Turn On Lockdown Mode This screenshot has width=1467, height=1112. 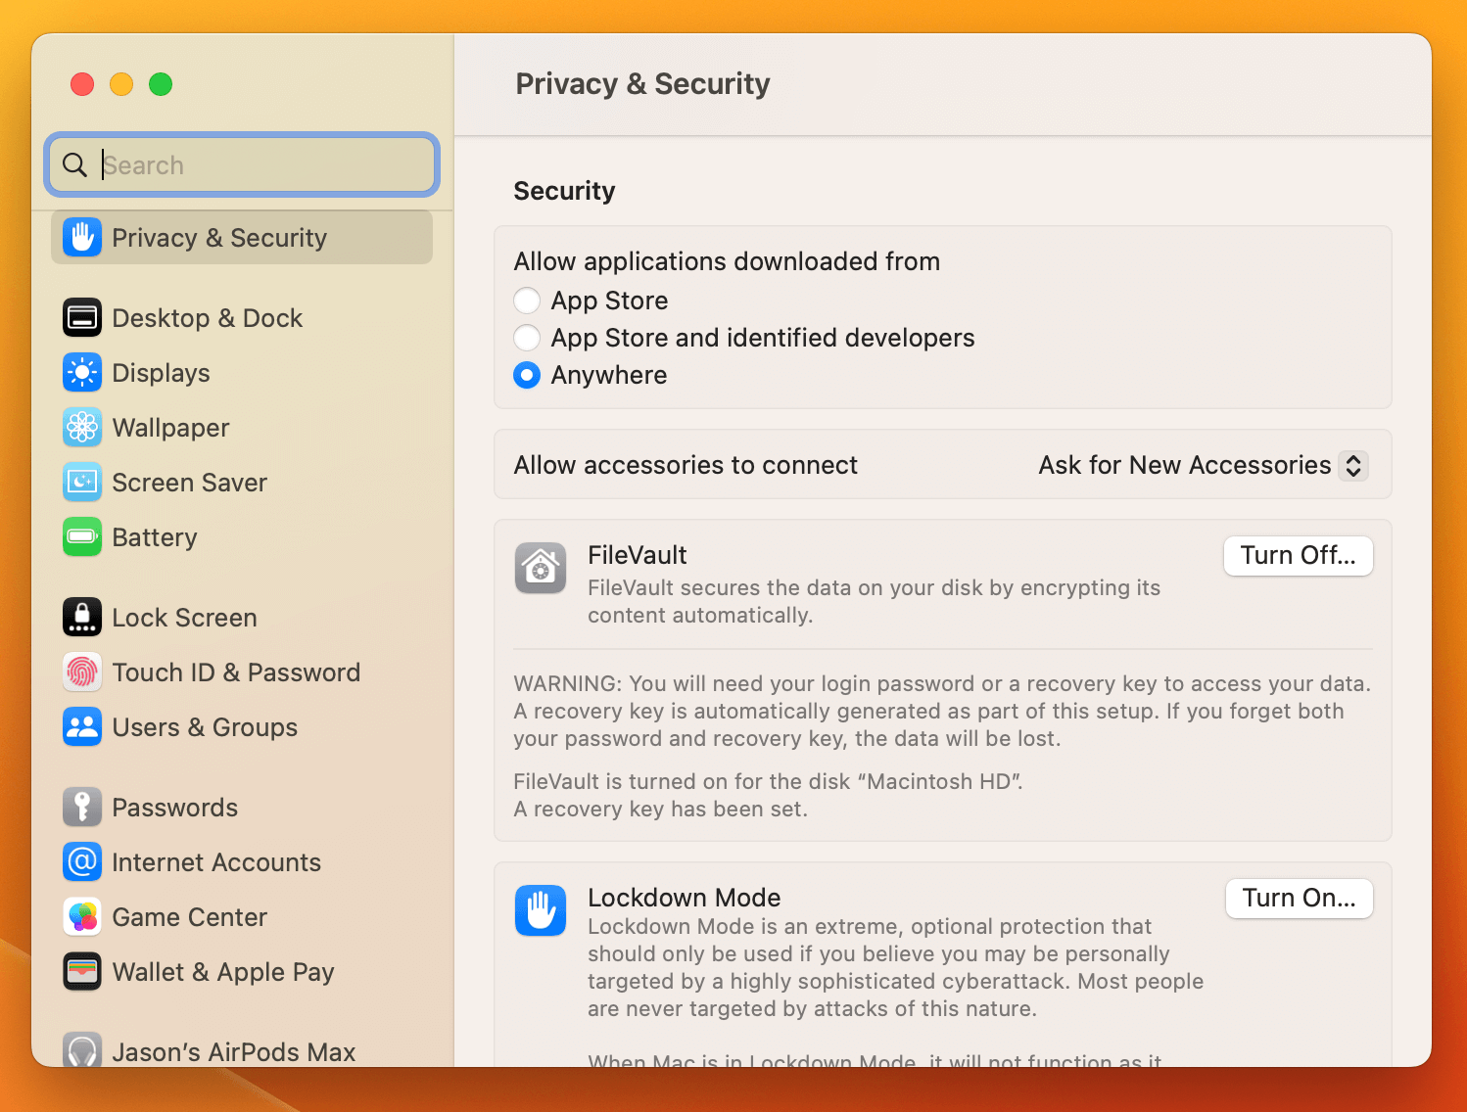[1299, 898]
